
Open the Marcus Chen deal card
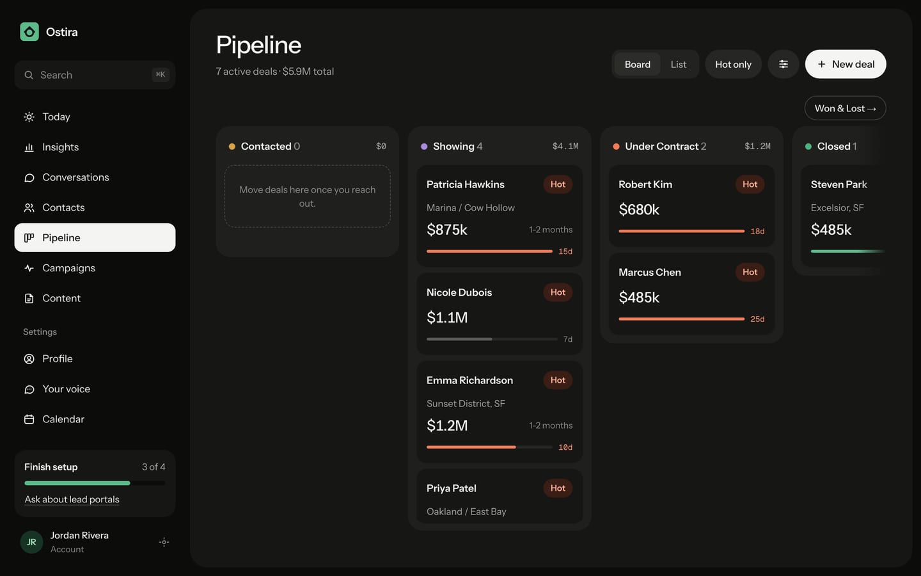coord(691,294)
